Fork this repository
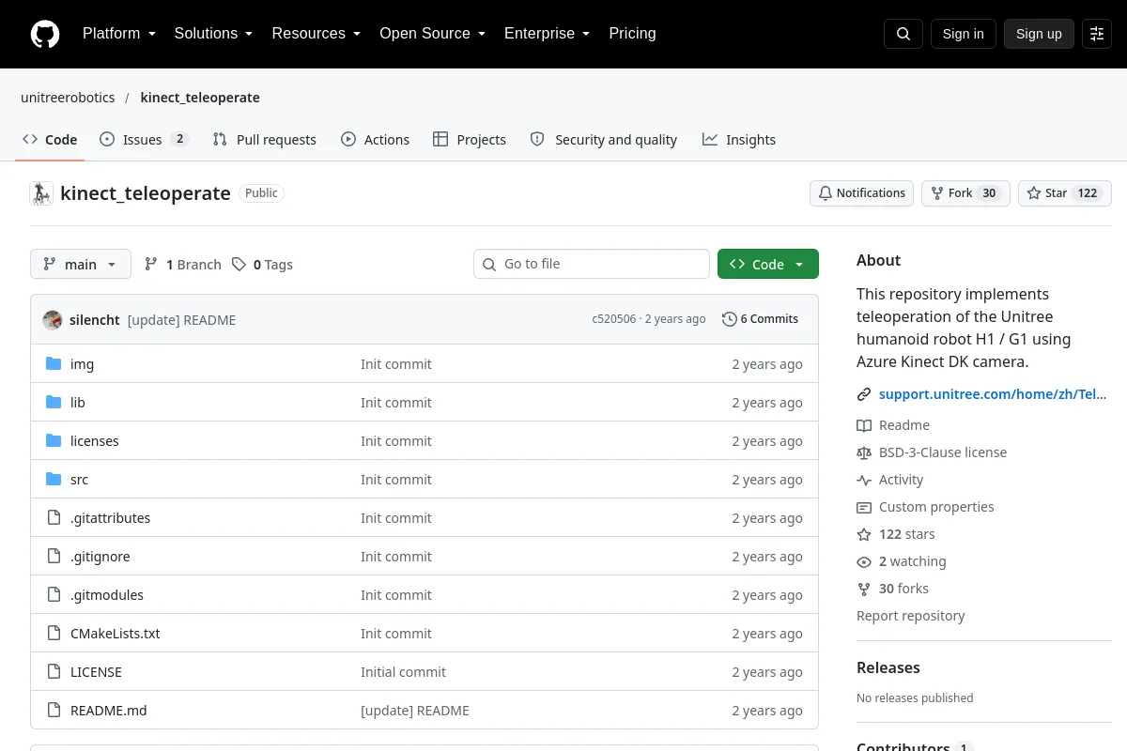 [x=965, y=193]
